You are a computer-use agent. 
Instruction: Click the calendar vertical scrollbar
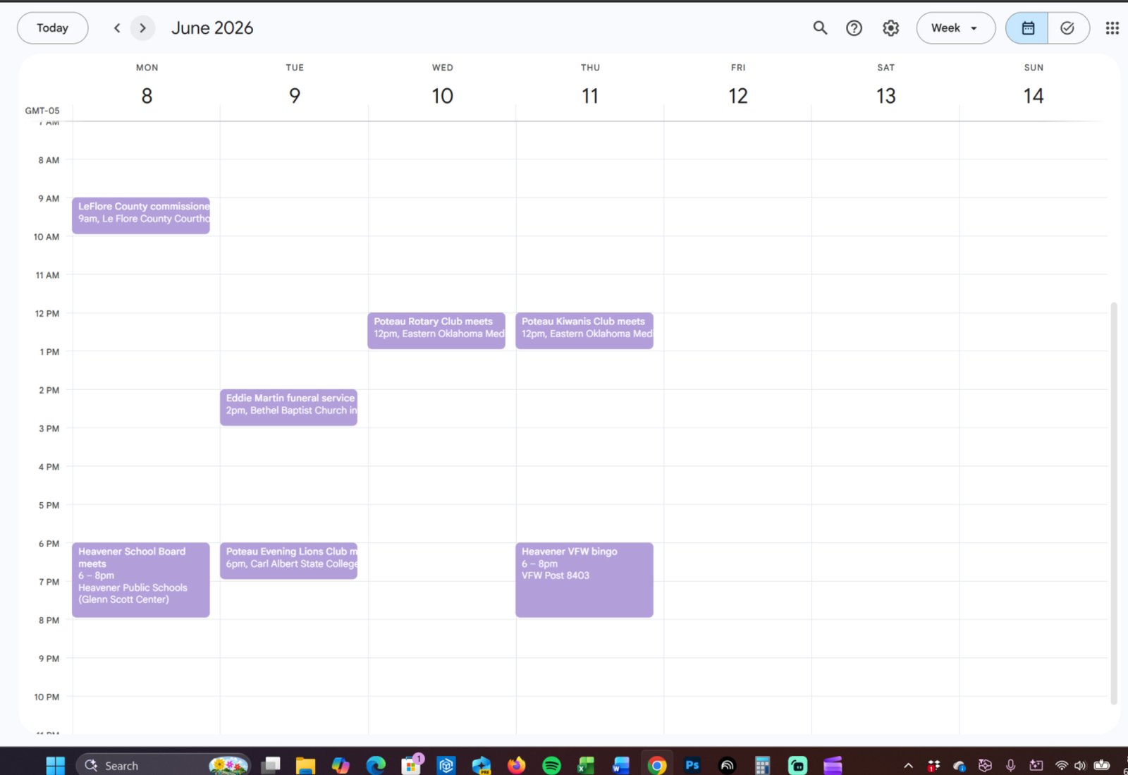pos(1114,503)
